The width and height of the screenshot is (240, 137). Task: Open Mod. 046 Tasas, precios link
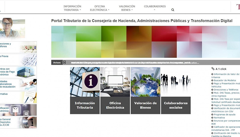point(226,94)
